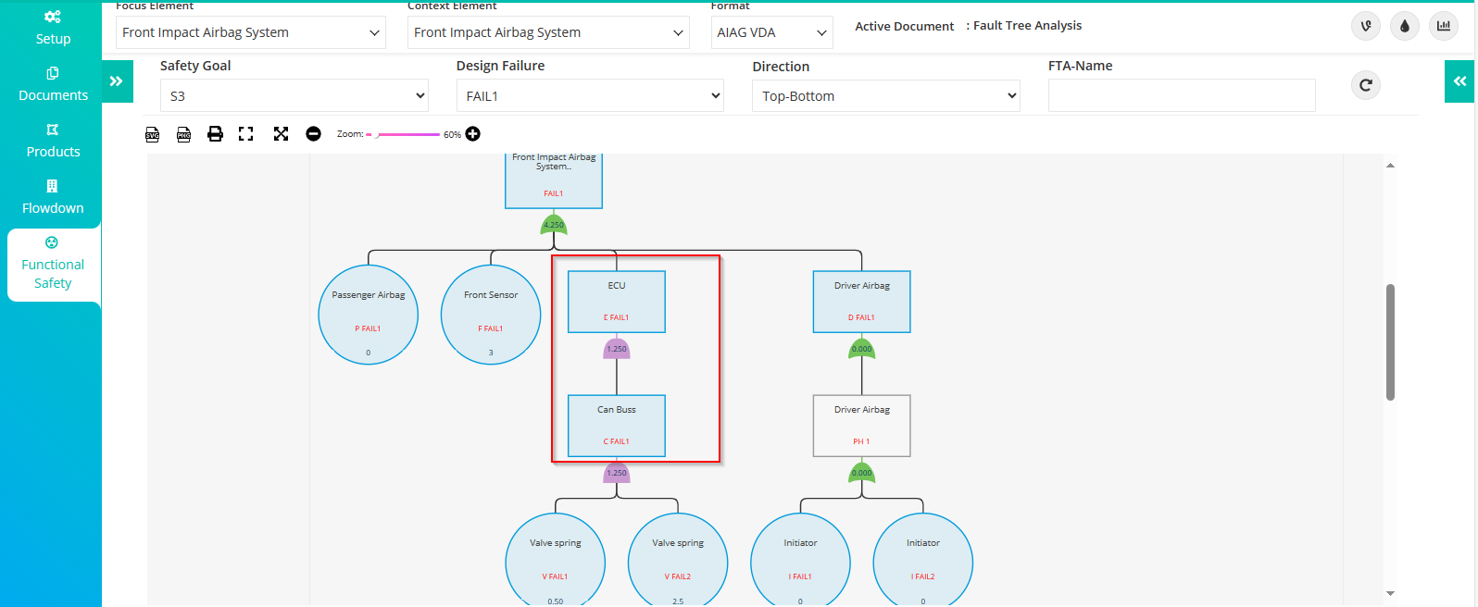1478x607 pixels.
Task: Click the bar chart round icon button
Action: 1444,26
